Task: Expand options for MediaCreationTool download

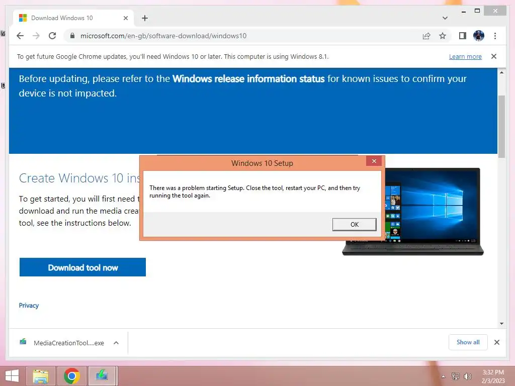Action: (116, 343)
